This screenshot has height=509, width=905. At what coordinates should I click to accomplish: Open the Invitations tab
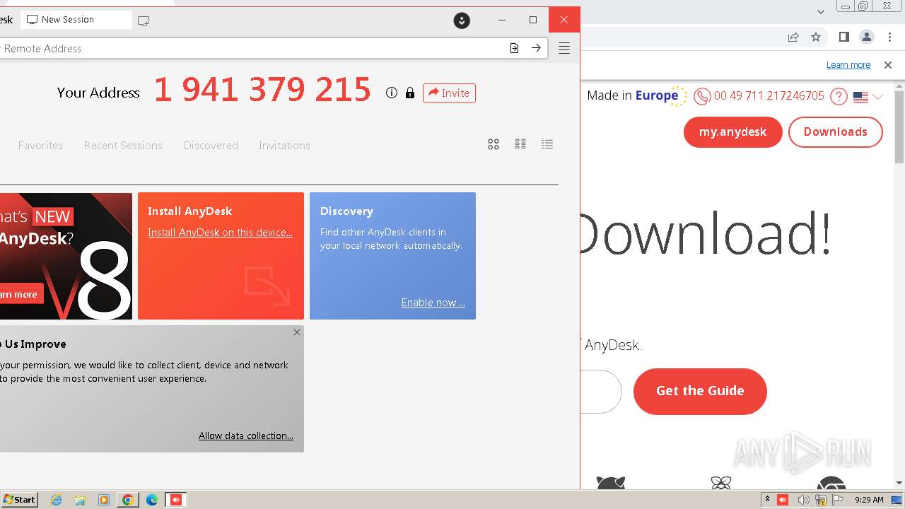[x=284, y=145]
